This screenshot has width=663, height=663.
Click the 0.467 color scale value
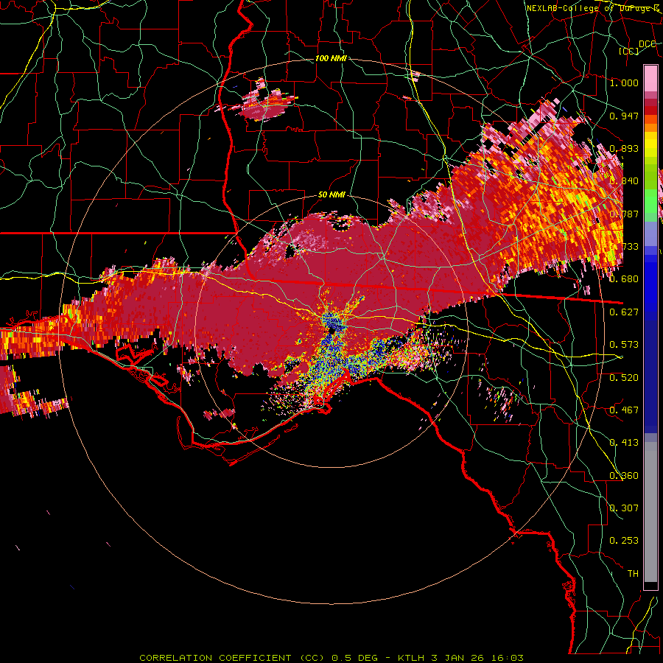(624, 410)
